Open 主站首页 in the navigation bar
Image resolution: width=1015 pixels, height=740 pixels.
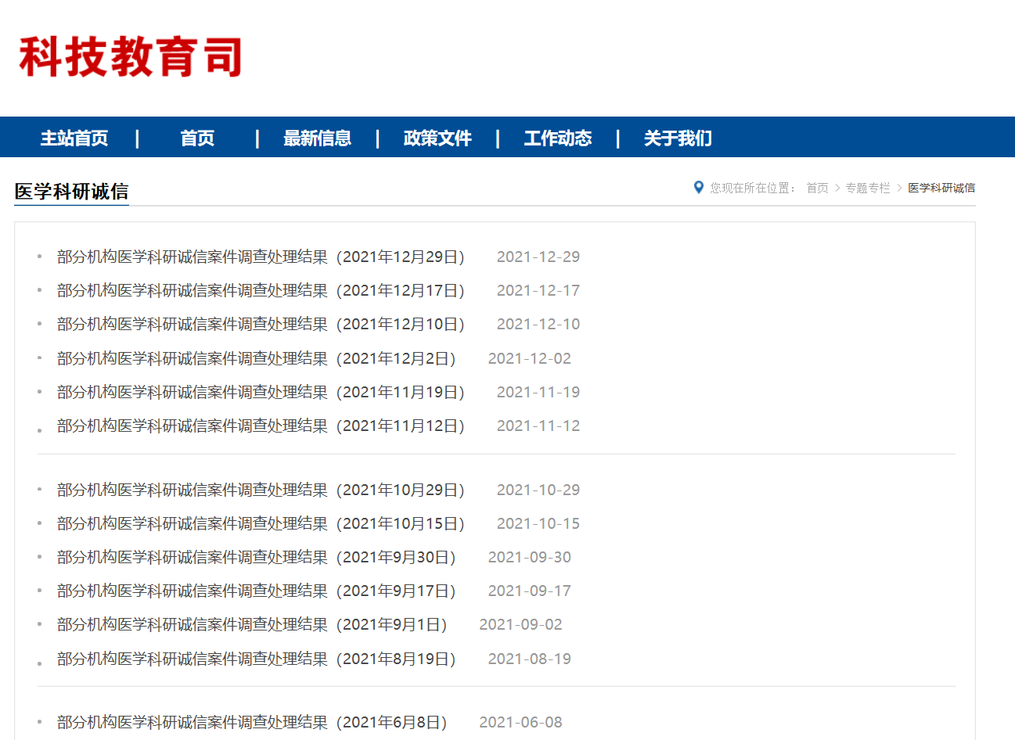coord(74,138)
